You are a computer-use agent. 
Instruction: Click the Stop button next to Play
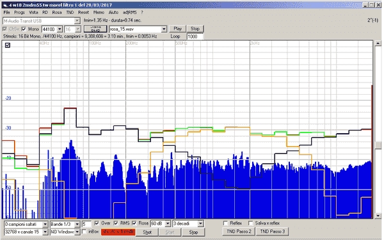coord(195,29)
